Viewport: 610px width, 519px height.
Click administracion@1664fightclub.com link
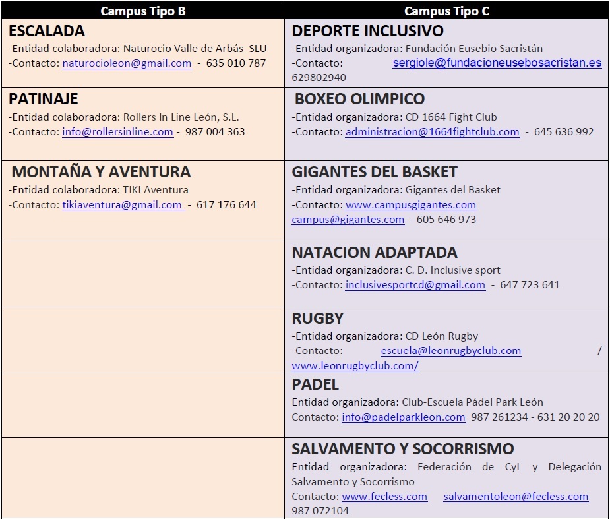coord(432,131)
